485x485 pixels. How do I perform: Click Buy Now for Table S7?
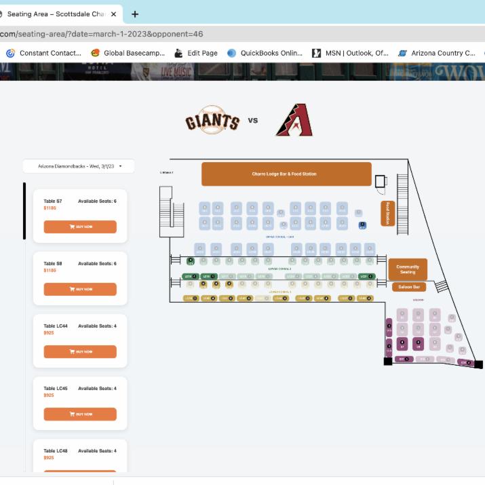pyautogui.click(x=80, y=227)
